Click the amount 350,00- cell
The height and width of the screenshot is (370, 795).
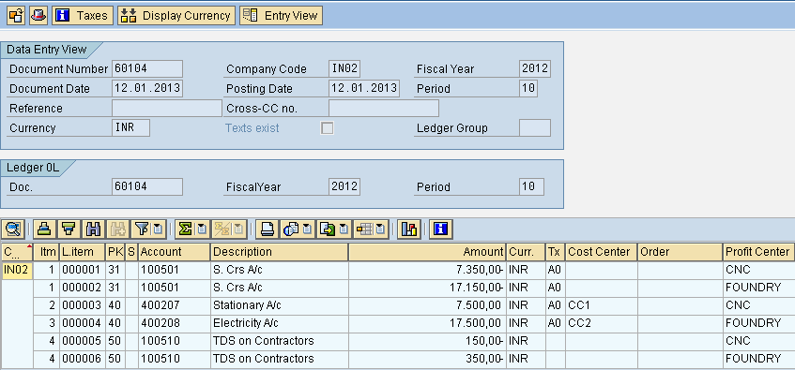click(427, 359)
